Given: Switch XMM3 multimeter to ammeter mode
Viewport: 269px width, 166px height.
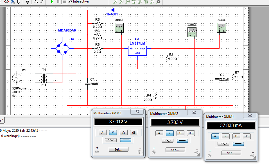Looking at the screenshot, I should (x=102, y=133).
